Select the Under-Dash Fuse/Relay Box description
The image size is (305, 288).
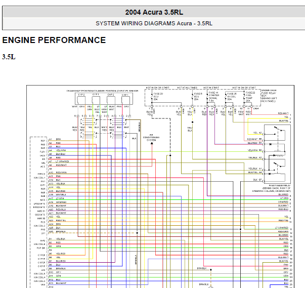click(x=269, y=96)
